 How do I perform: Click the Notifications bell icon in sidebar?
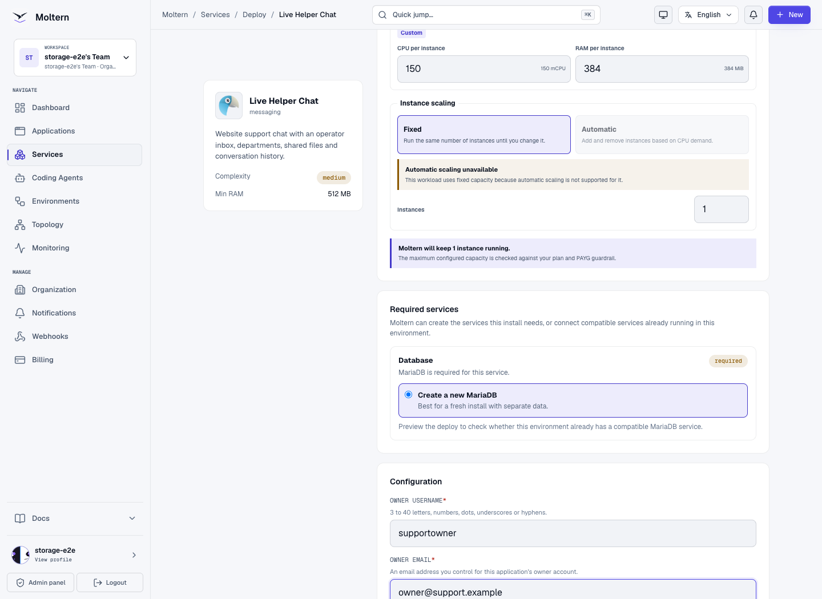(20, 313)
